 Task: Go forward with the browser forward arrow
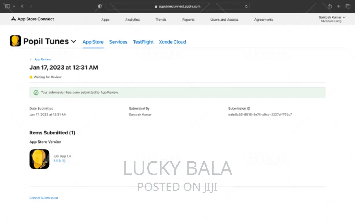pos(31,6)
